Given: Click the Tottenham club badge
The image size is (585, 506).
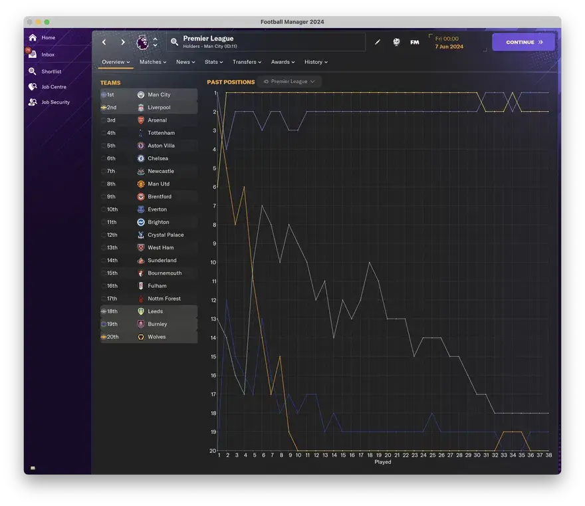Looking at the screenshot, I should (141, 133).
